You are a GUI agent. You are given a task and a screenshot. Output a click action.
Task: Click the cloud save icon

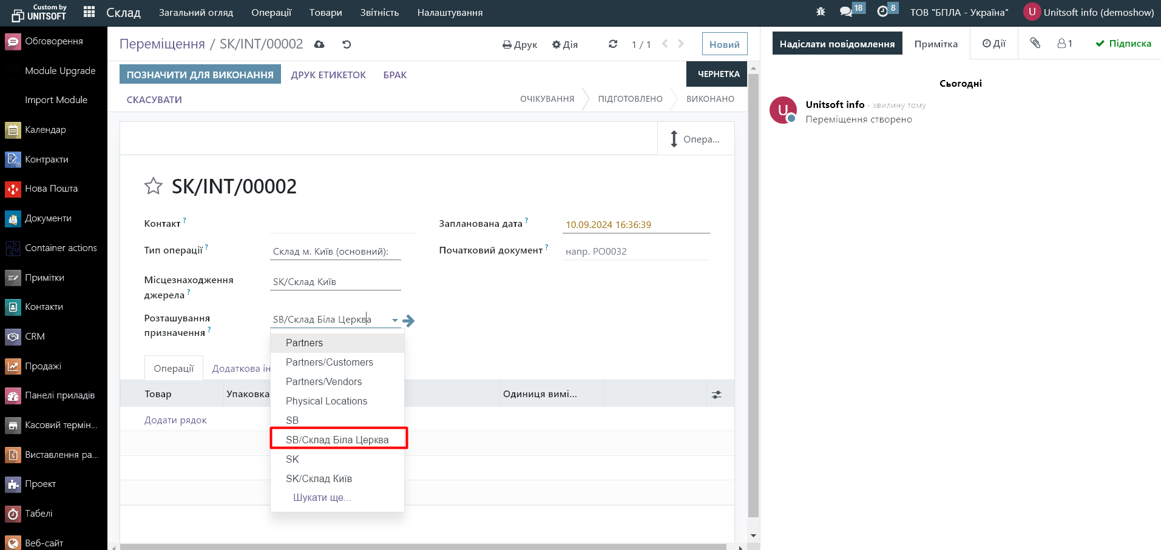coord(319,44)
